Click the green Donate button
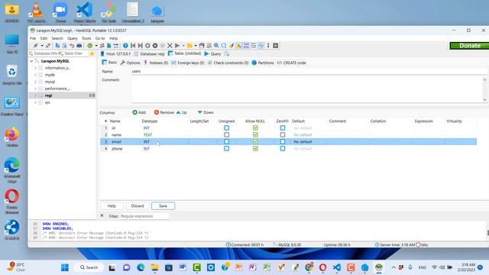 click(469, 46)
